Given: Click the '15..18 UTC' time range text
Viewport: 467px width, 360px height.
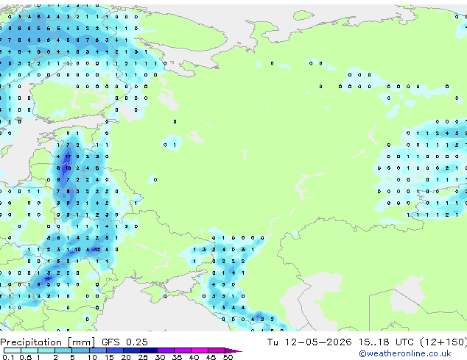Looking at the screenshot, I should coord(386,342).
